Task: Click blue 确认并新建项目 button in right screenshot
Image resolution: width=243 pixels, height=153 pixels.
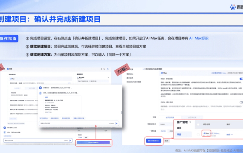Action: tap(153, 141)
